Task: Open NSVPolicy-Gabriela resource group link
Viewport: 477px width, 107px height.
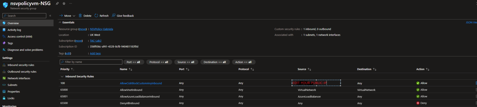Action: [101, 29]
